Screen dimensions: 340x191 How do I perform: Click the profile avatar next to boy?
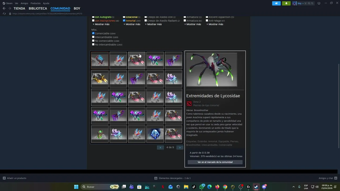pyautogui.click(x=294, y=3)
